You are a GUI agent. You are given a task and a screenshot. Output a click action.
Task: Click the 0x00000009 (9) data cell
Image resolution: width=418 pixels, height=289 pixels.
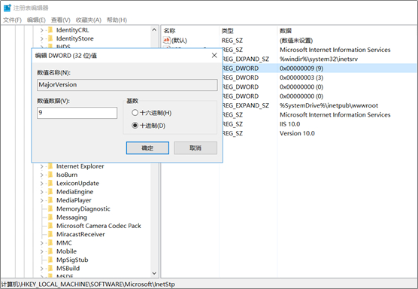[301, 68]
